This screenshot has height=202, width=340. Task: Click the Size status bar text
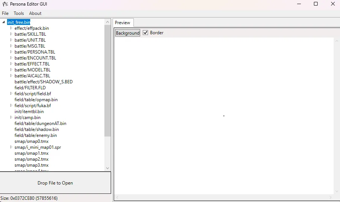(x=29, y=198)
